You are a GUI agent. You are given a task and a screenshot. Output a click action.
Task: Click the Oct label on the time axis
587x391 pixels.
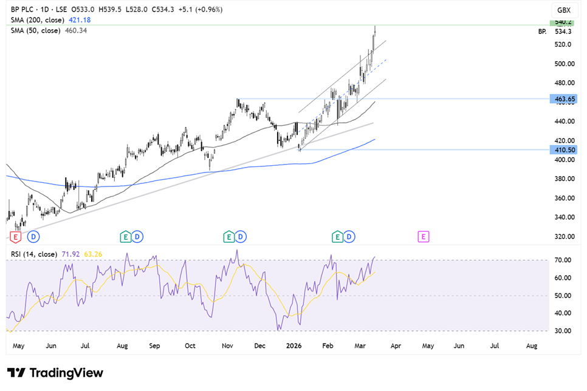tap(190, 345)
